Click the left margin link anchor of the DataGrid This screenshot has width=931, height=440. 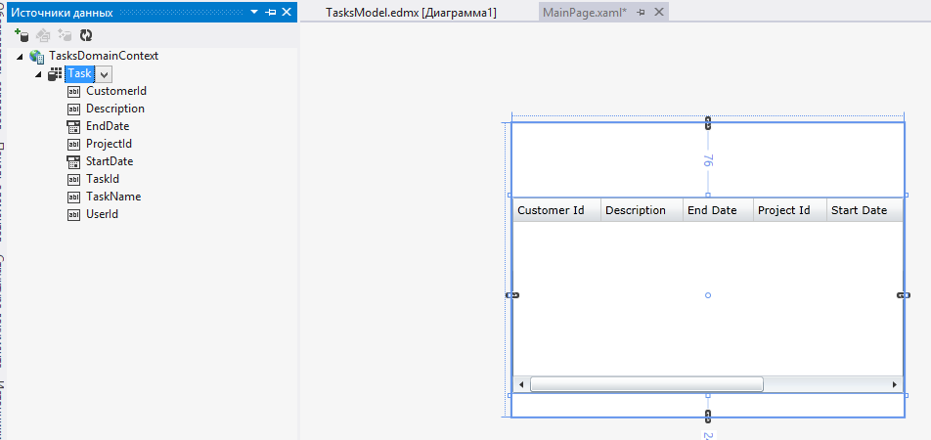pyautogui.click(x=513, y=295)
